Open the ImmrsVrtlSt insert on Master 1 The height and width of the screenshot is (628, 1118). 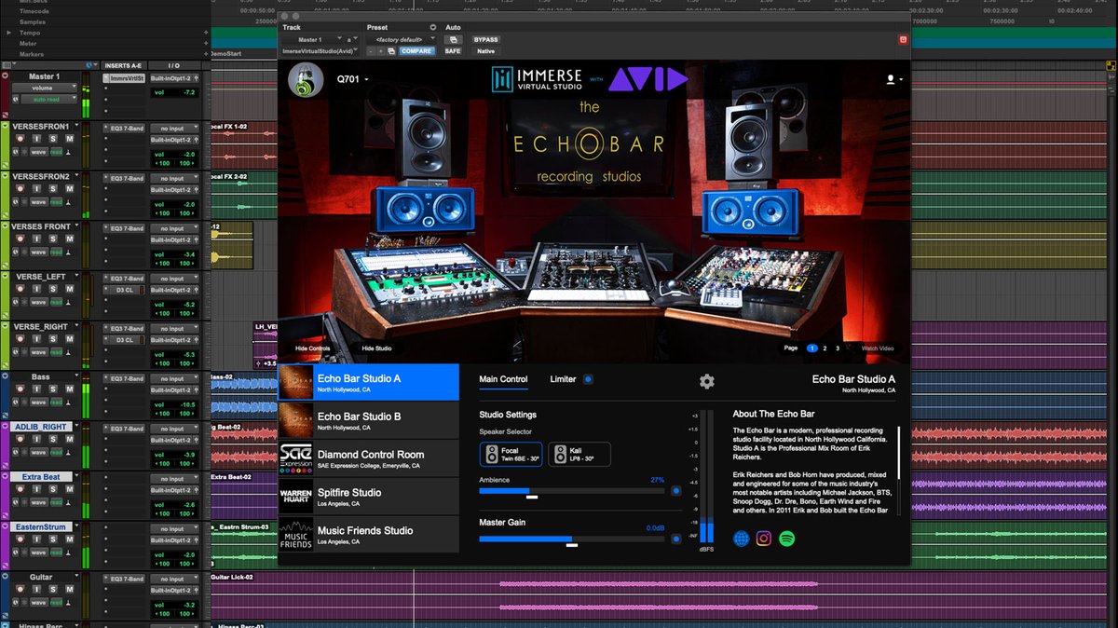pyautogui.click(x=124, y=79)
